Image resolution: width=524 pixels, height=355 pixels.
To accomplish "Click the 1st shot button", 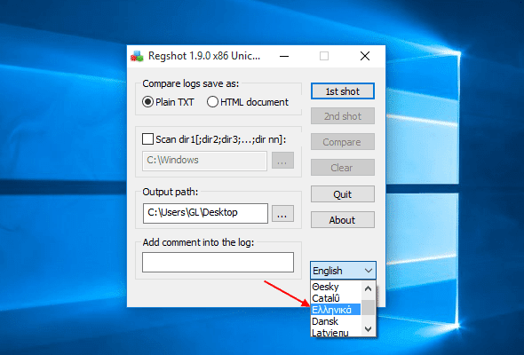I will click(343, 91).
